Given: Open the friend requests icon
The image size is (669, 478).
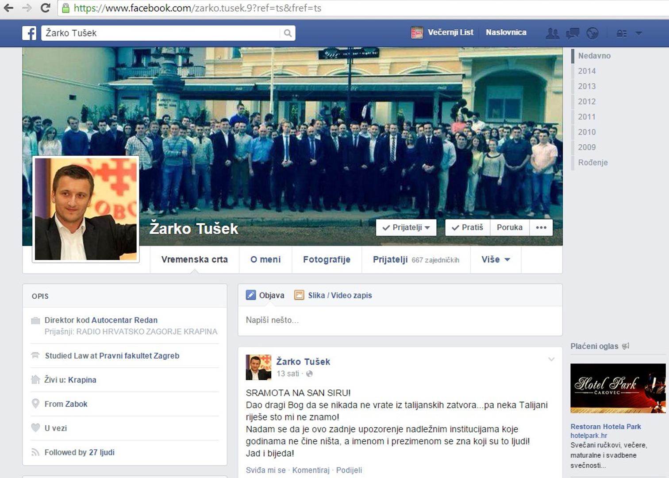Looking at the screenshot, I should click(552, 33).
